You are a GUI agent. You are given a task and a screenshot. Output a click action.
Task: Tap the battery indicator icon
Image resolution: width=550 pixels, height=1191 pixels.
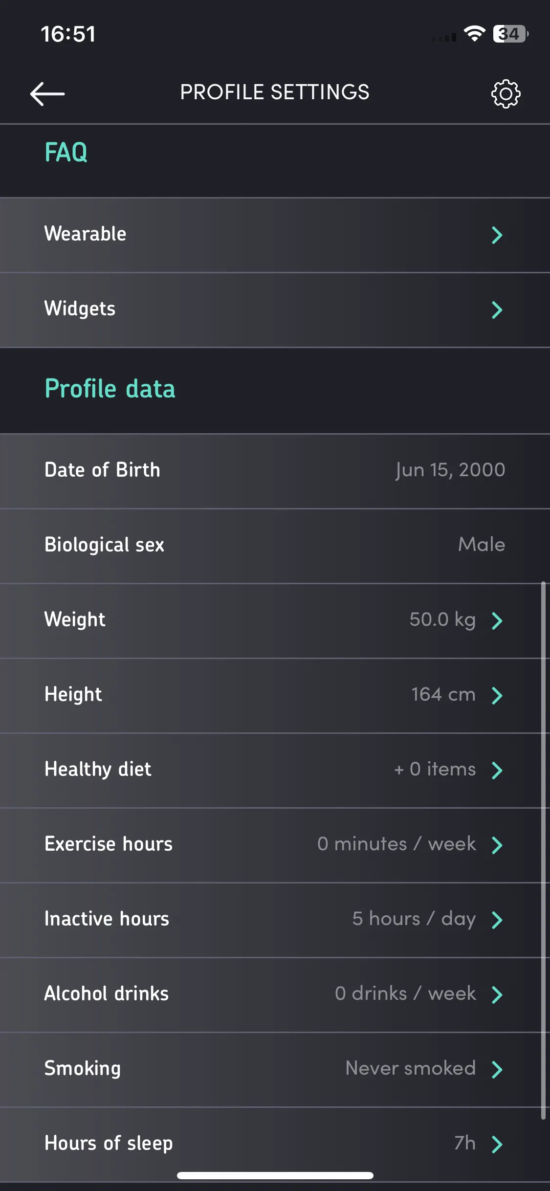[x=511, y=34]
